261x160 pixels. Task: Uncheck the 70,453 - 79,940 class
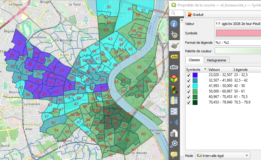[188, 103]
